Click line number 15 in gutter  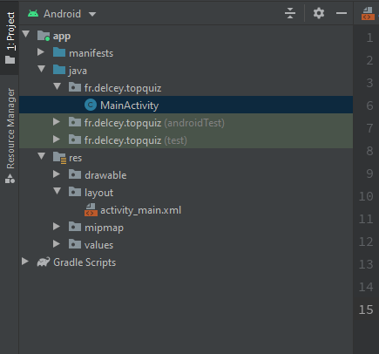pos(366,310)
